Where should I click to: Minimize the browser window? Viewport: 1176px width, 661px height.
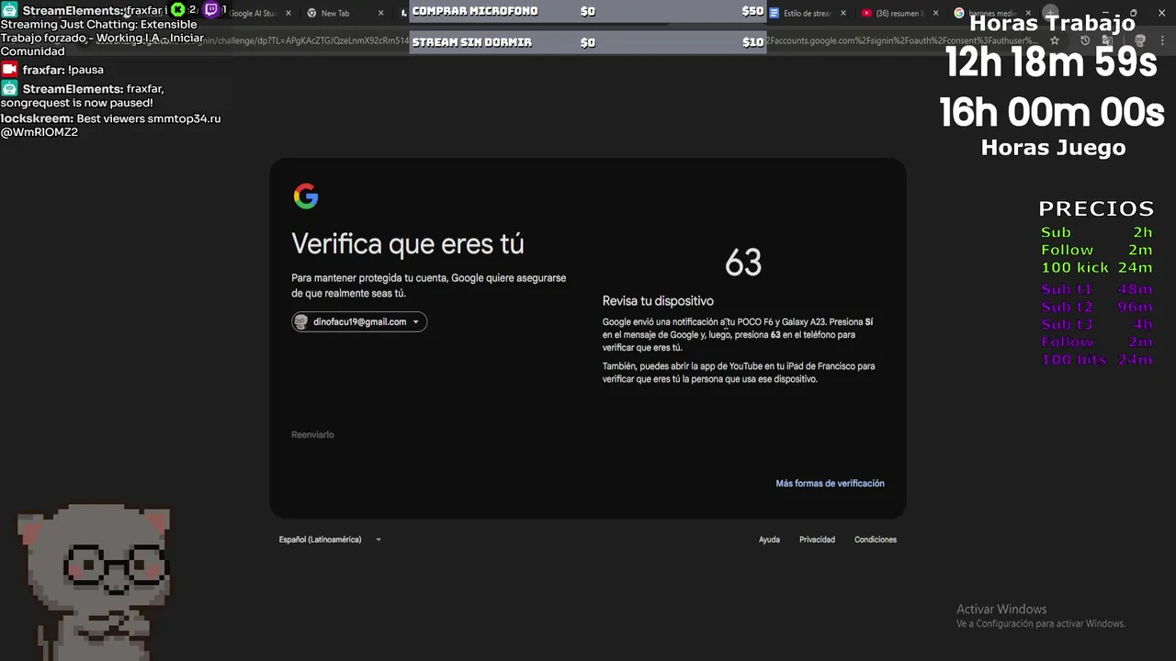tap(1103, 13)
